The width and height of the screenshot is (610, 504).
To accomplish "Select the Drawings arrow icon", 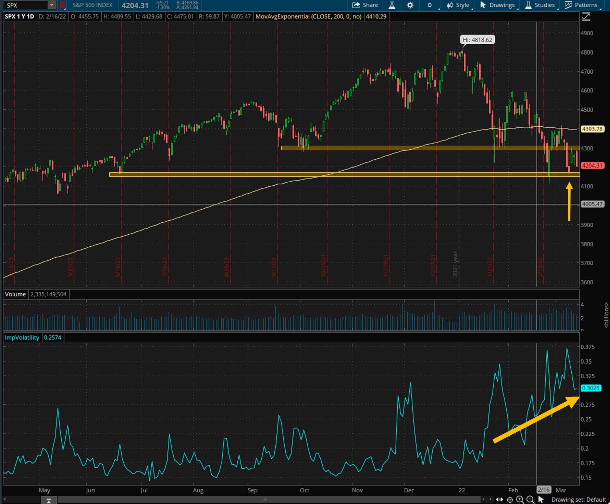I will point(482,6).
